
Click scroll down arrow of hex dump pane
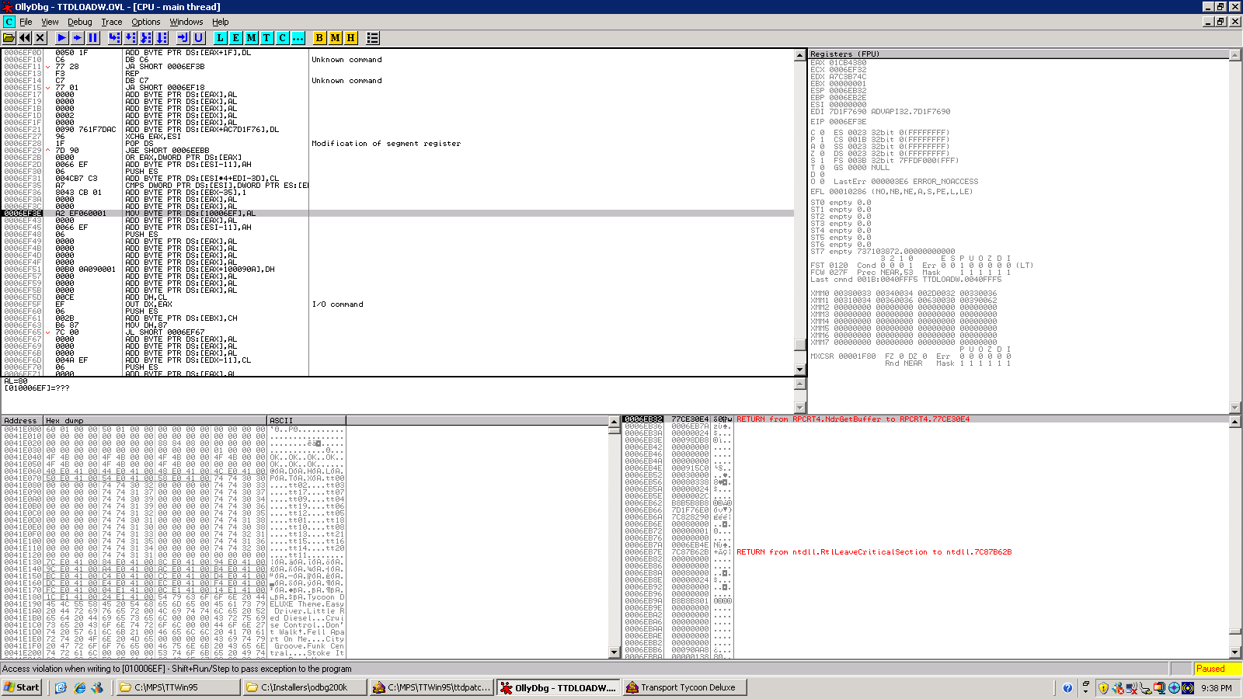(x=614, y=653)
